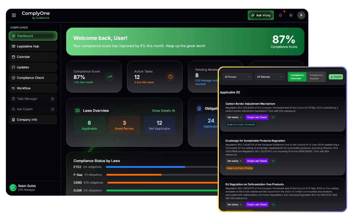This screenshot has width=353, height=221.
Task: Switch to Compliance Register view
Action: point(316,77)
